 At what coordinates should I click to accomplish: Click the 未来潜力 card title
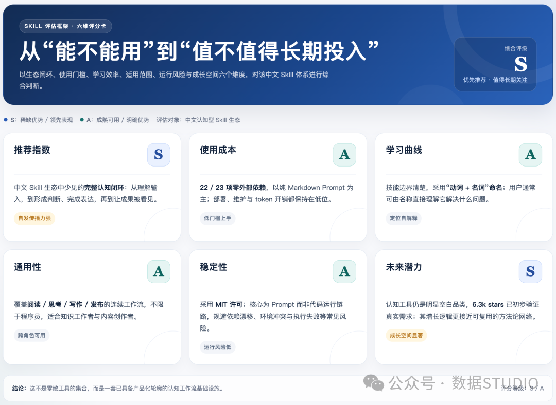pyautogui.click(x=404, y=267)
